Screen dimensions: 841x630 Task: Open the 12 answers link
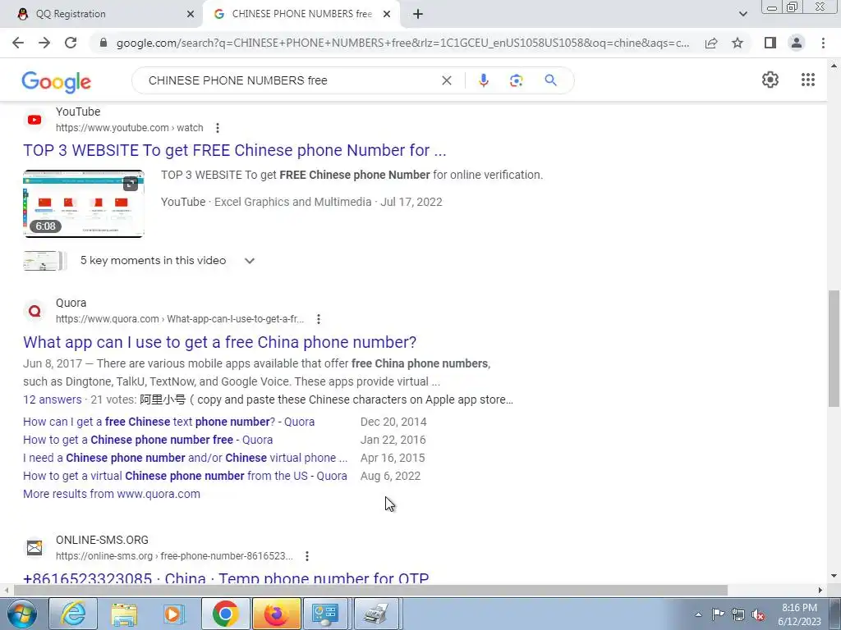52,400
